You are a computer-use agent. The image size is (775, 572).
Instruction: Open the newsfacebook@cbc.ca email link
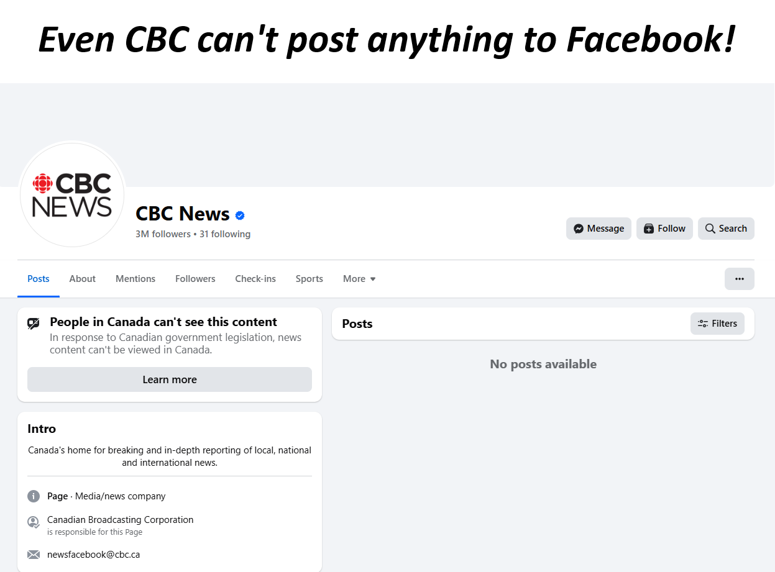93,555
